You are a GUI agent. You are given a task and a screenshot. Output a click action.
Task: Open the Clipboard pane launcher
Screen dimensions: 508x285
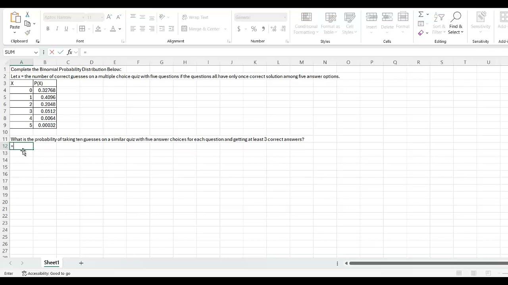coord(38,41)
